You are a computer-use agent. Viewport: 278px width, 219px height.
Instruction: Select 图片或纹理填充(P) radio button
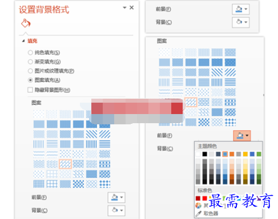tap(30, 71)
